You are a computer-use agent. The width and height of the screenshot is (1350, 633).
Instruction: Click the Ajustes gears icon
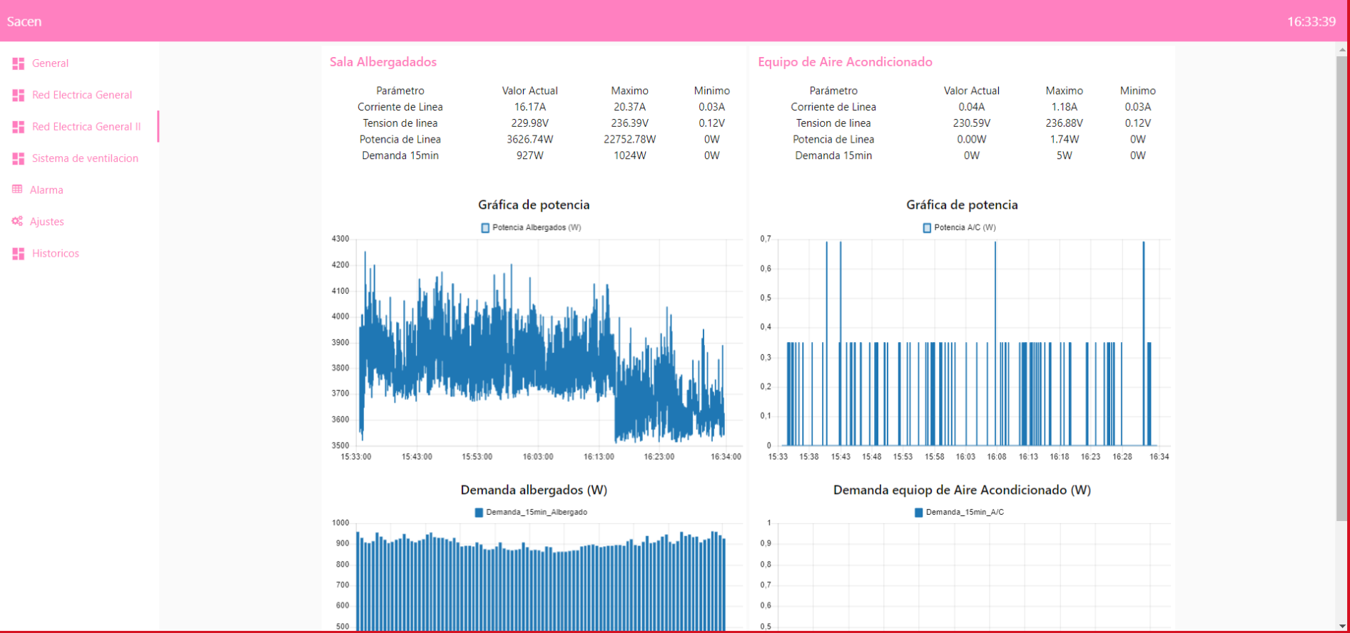pos(17,222)
